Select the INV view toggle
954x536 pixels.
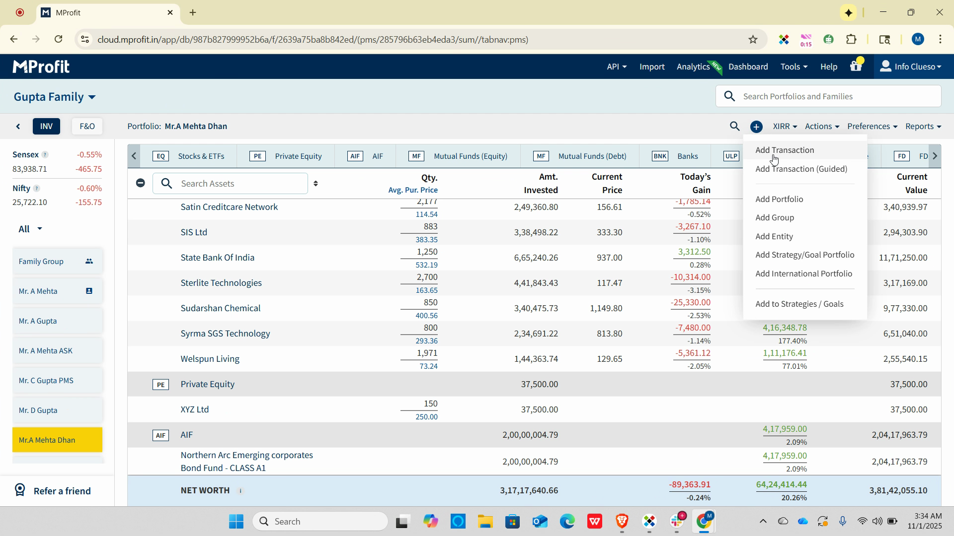point(46,127)
